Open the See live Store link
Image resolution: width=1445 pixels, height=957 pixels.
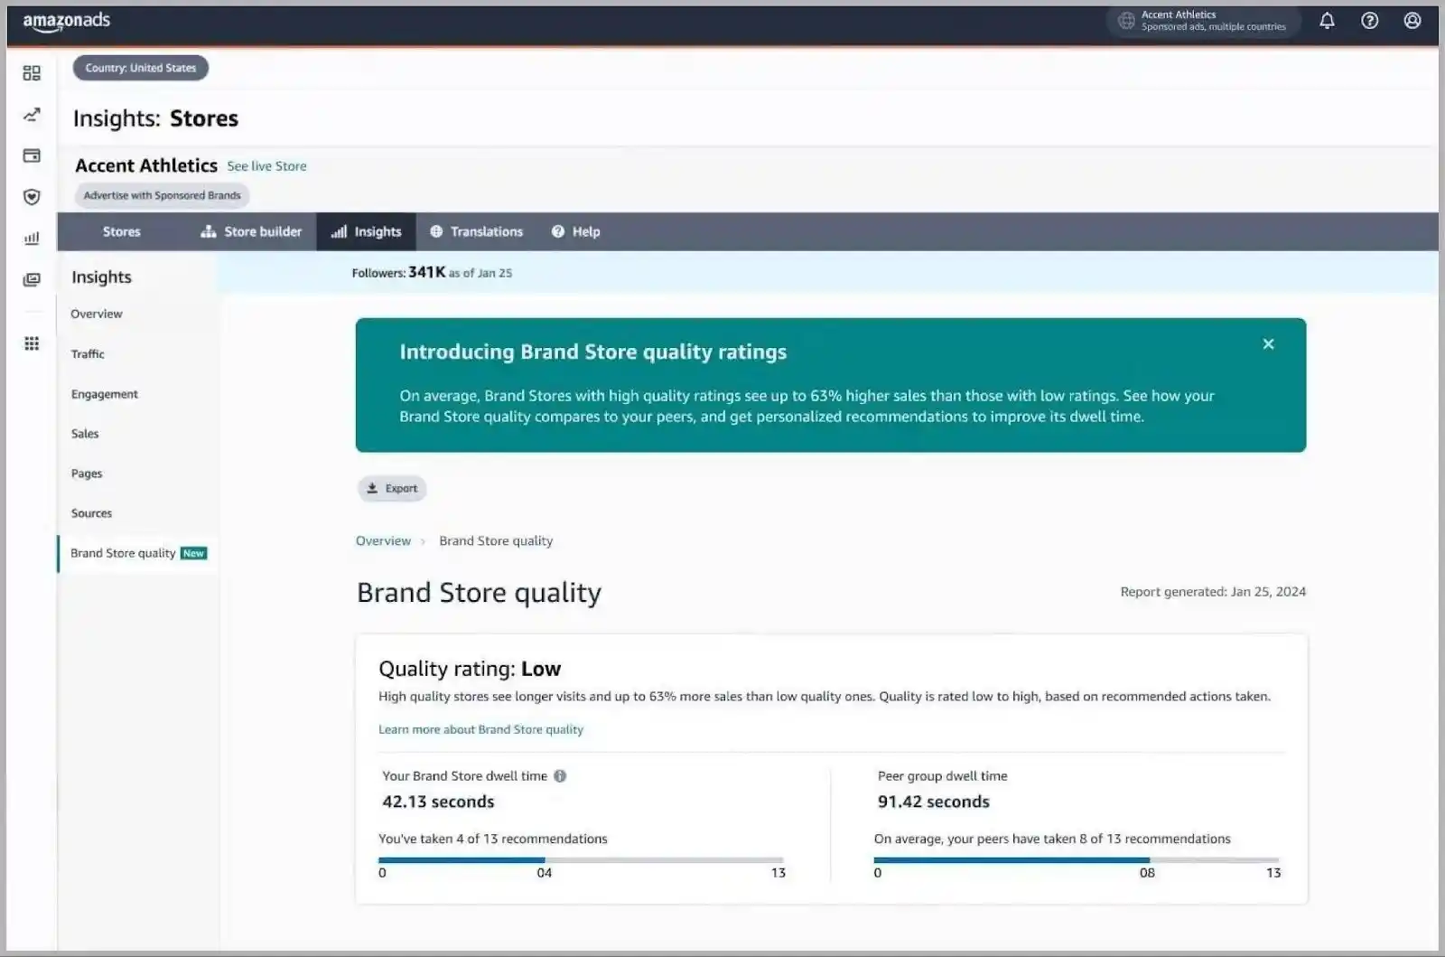(x=266, y=166)
